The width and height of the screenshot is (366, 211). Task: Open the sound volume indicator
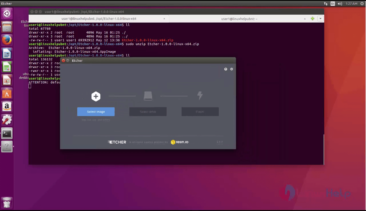[340, 3]
